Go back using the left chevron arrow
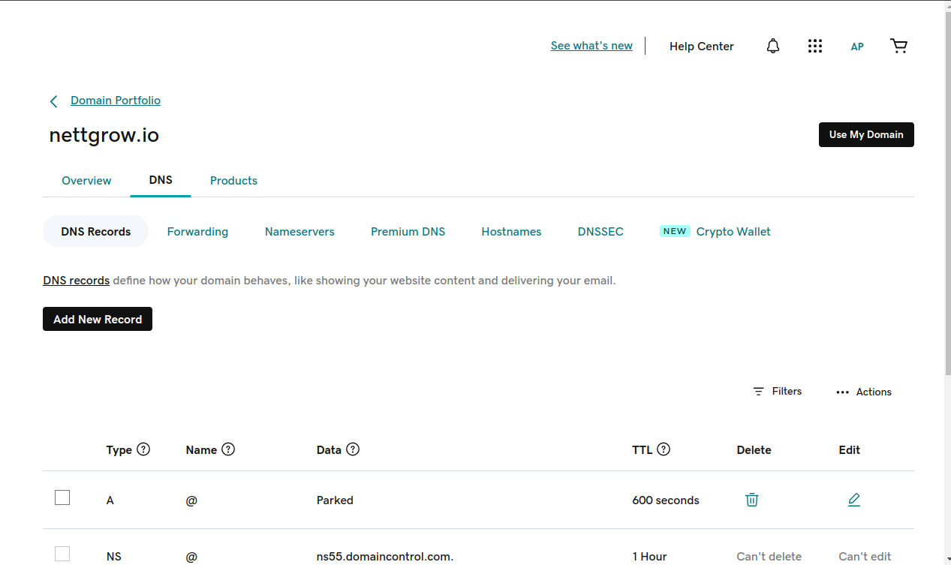The height and width of the screenshot is (565, 951). 53,101
